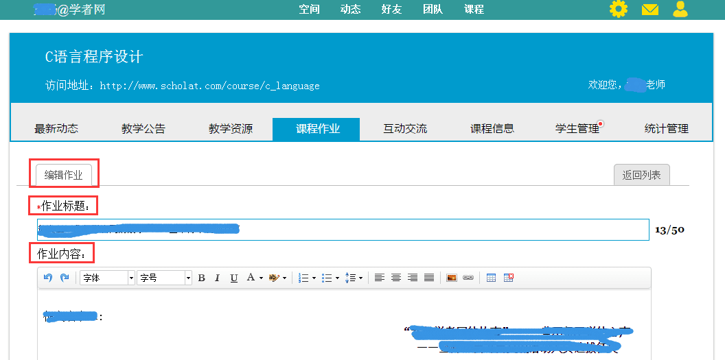Click the 返回列表 button
The height and width of the screenshot is (360, 725).
(641, 175)
